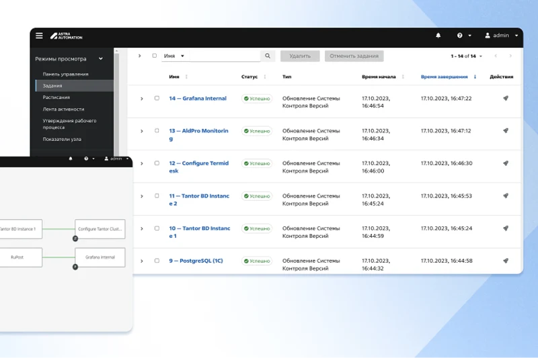The height and width of the screenshot is (358, 538).
Task: Click the Отменить задания button
Action: point(354,56)
